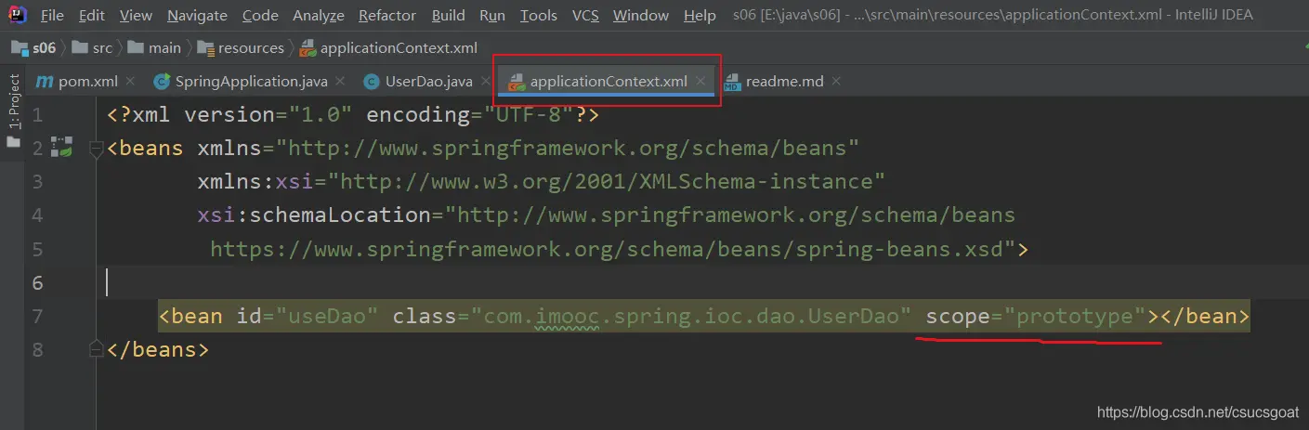1309x430 pixels.
Task: Open the Help menu
Action: 700,16
